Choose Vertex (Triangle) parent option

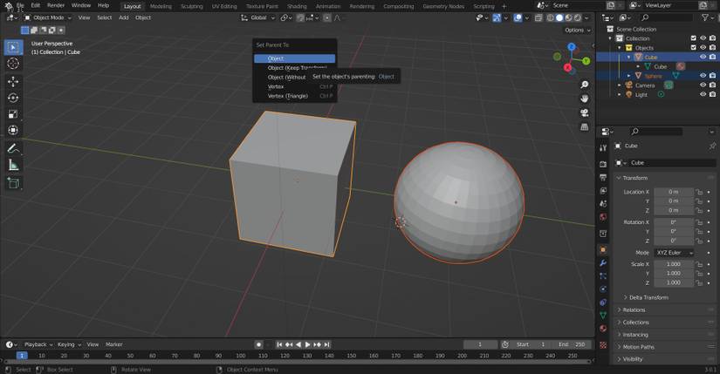294,96
